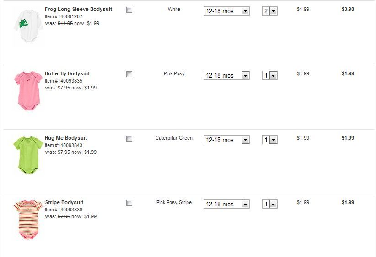The width and height of the screenshot is (376, 257).
Task: Change quantity for Frog Long Sleeve Bodysuit
Action: pos(270,11)
